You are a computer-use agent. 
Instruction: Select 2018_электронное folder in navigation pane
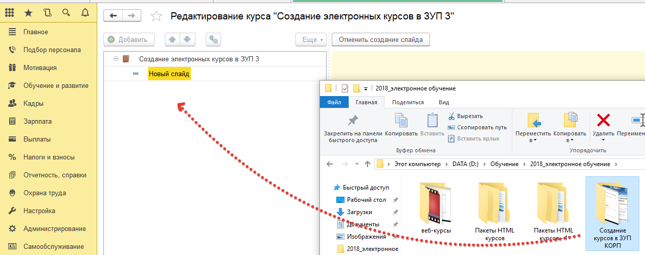point(367,249)
